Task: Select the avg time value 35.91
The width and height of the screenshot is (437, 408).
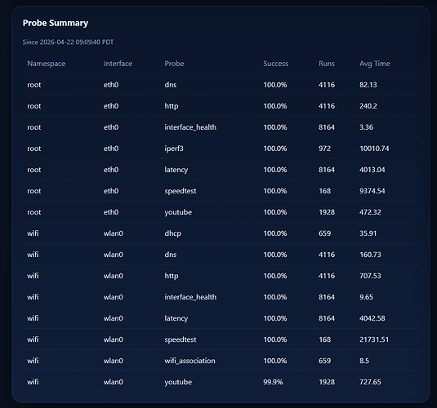Action: (368, 233)
